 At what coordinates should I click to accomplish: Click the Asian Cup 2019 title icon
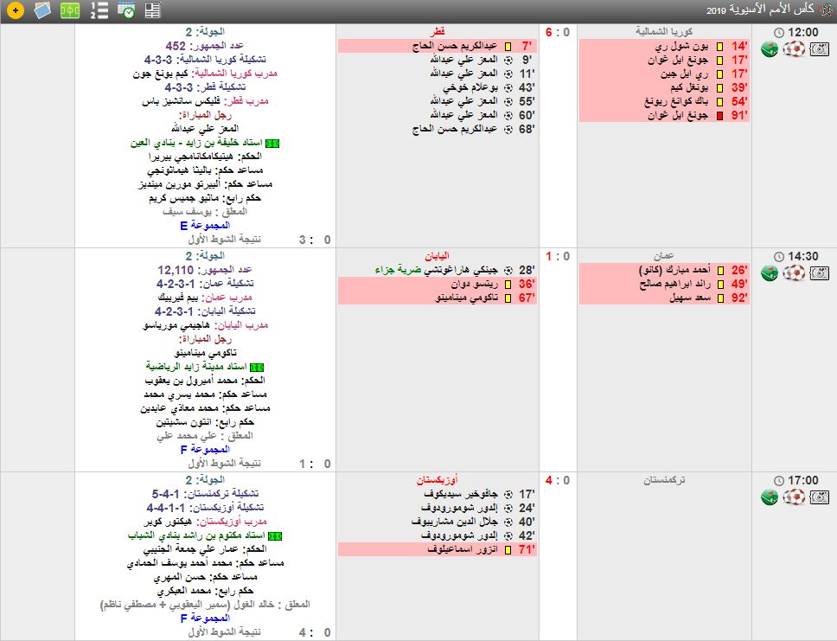(825, 9)
